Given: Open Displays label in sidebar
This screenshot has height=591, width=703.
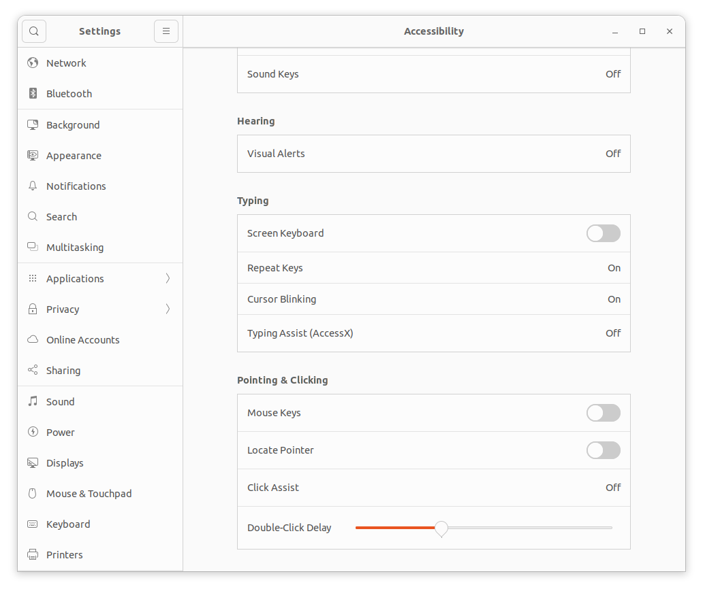Looking at the screenshot, I should (x=65, y=463).
